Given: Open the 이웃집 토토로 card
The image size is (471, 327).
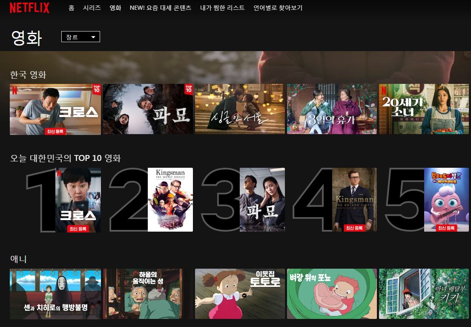Looking at the screenshot, I should tap(240, 294).
